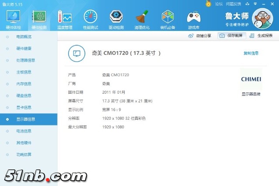Image resolution: width=279 pixels, height=186 pixels.
Task: Open 温度管理 thermometer icon
Action: (65, 17)
